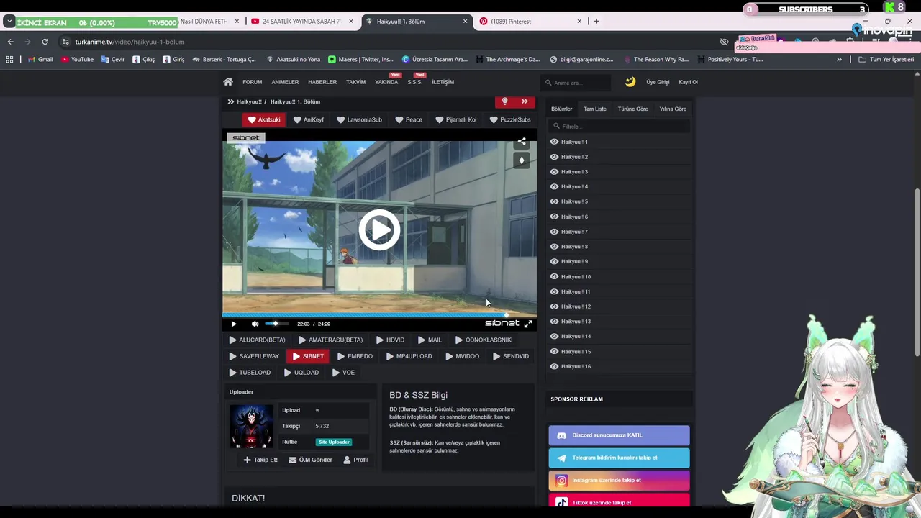Image resolution: width=921 pixels, height=518 pixels.
Task: Open the Haikyuu!! 16 episode link
Action: 576,366
